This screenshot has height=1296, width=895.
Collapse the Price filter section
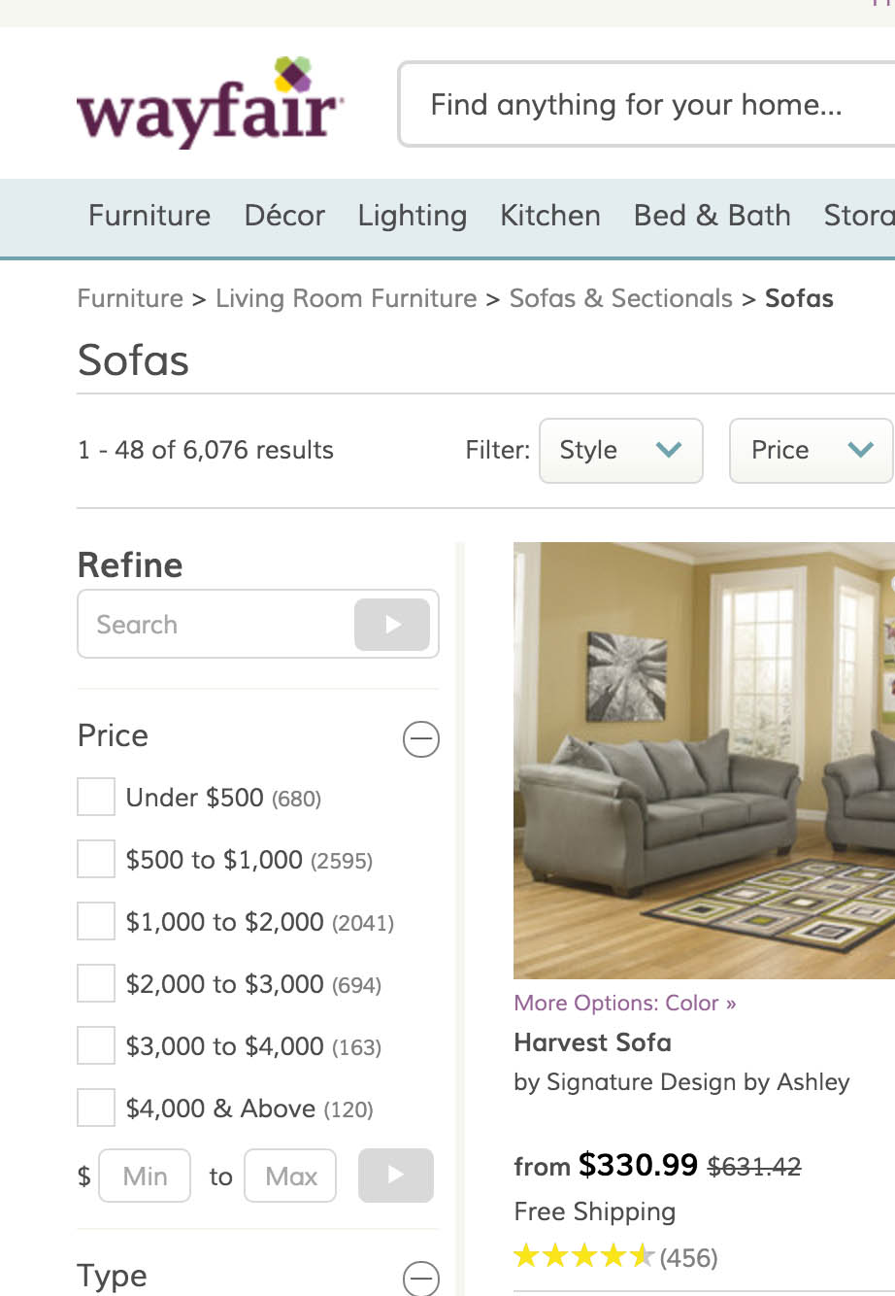point(420,739)
